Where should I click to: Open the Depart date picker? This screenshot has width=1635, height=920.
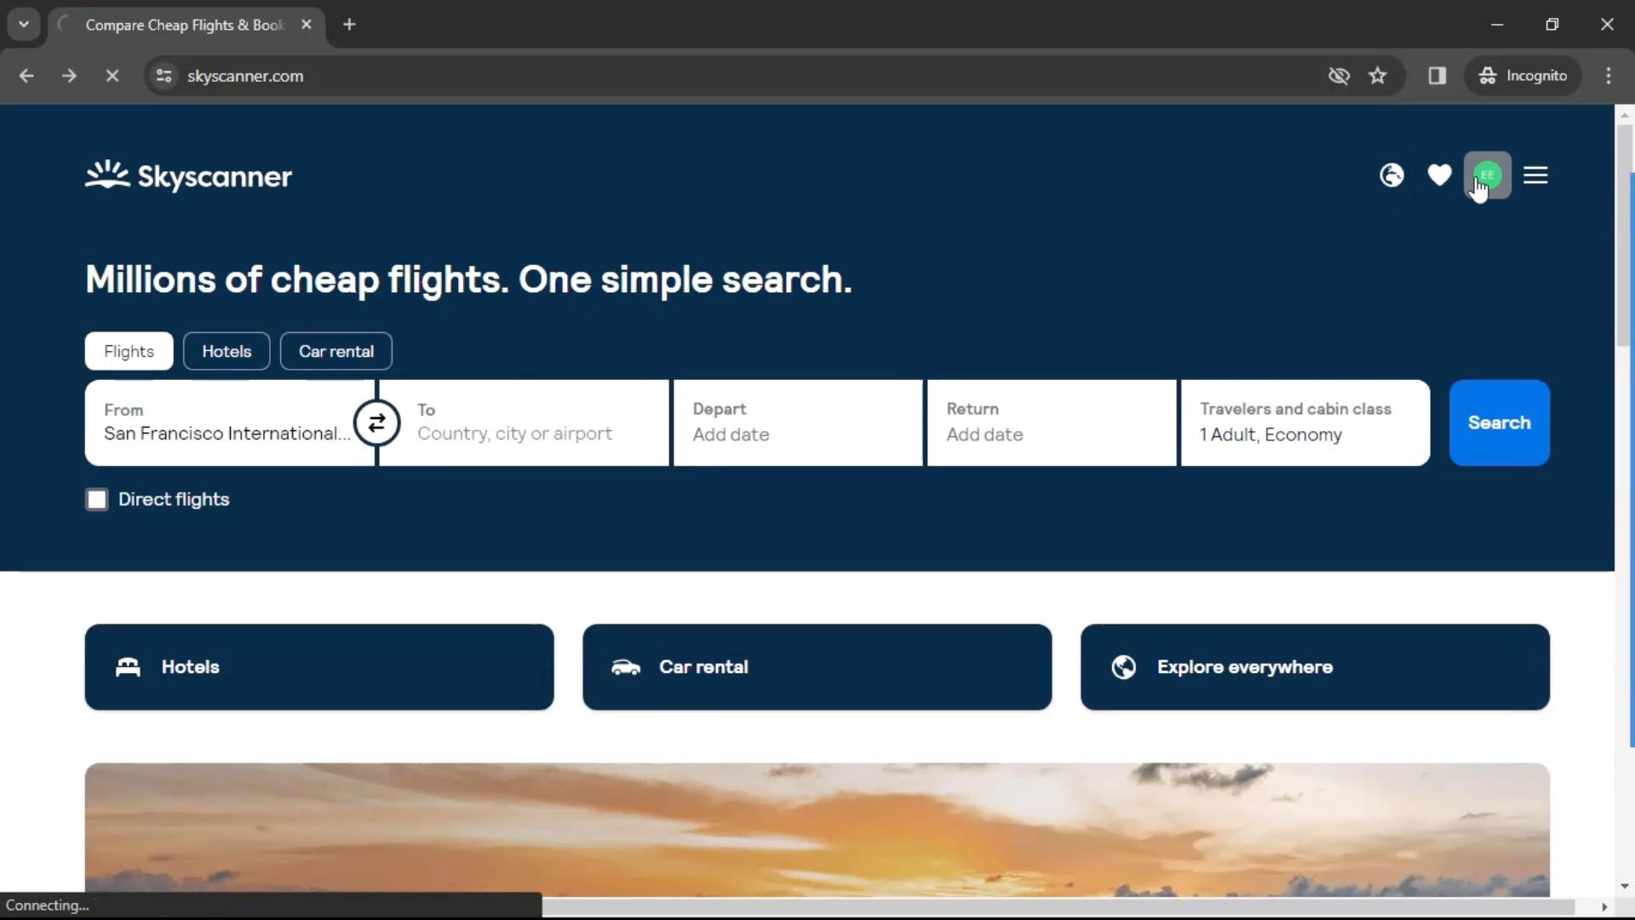[x=799, y=423]
